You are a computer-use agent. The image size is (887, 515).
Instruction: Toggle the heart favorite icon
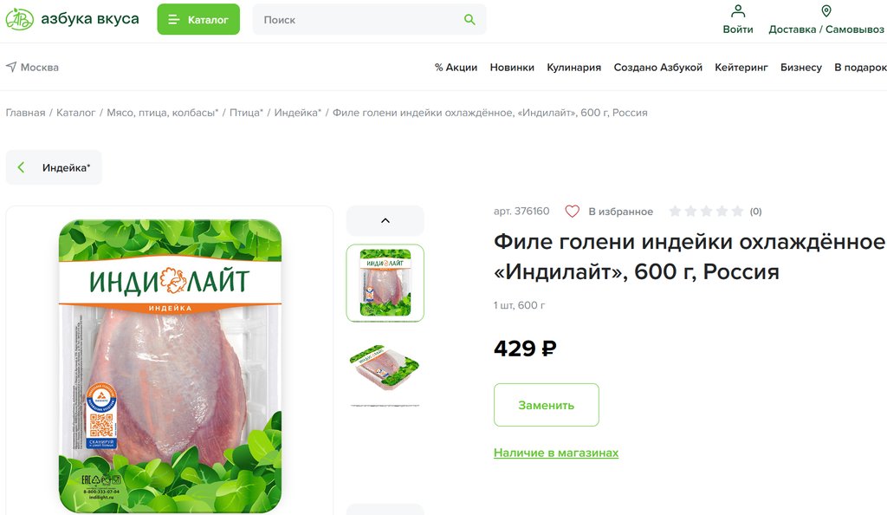pyautogui.click(x=572, y=211)
